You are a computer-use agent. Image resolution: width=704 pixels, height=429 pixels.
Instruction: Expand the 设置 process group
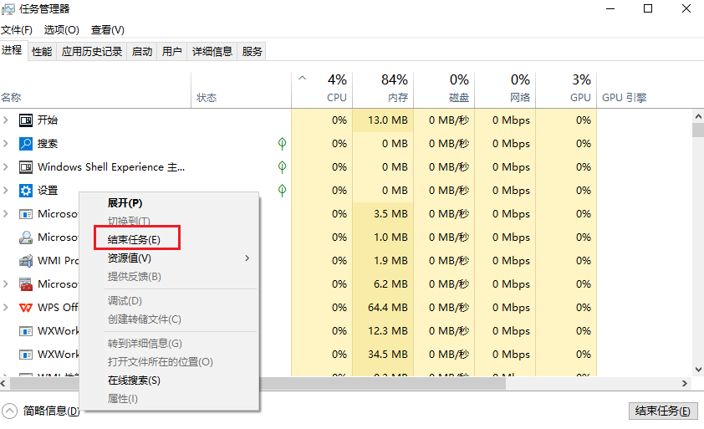[x=5, y=190]
